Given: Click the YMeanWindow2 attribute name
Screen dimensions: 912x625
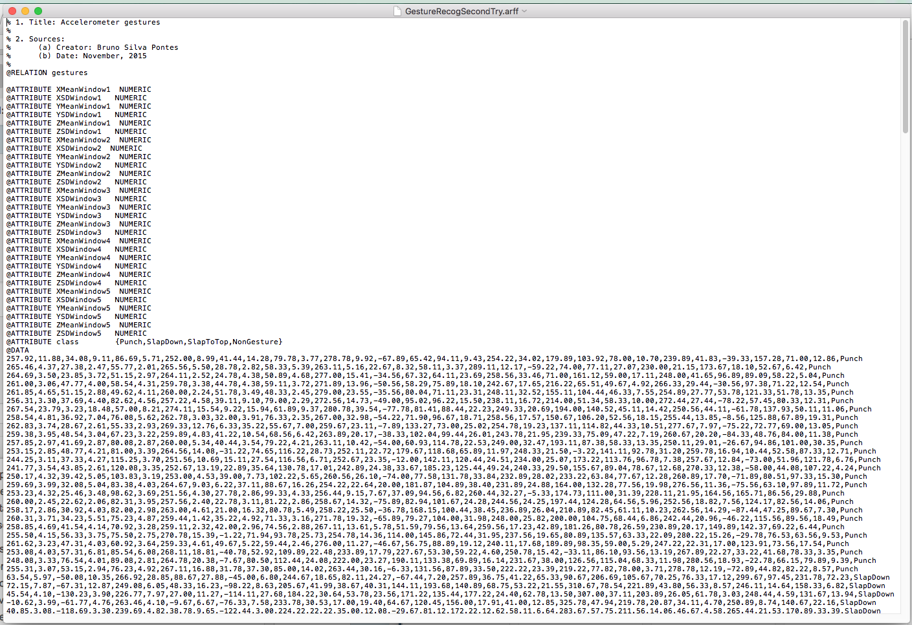Looking at the screenshot, I should point(83,157).
